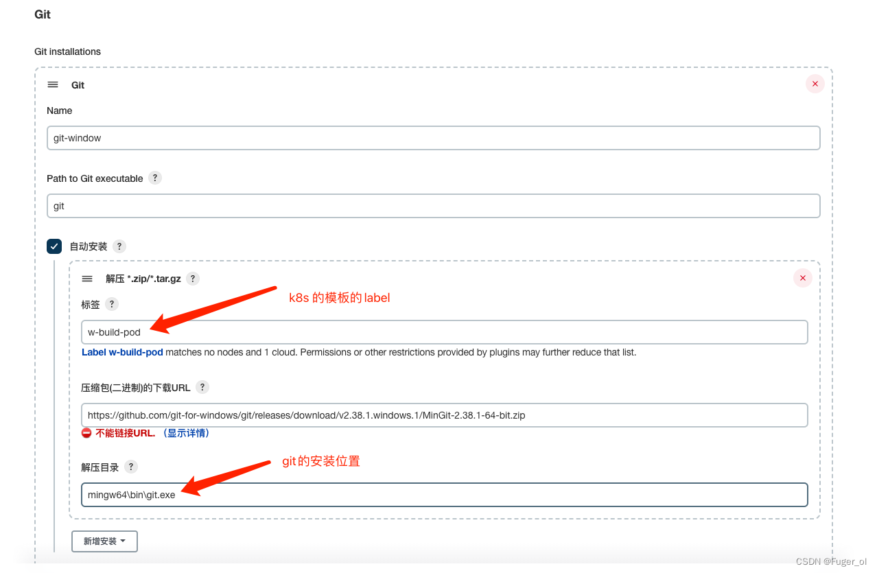877x573 pixels.
Task: Click drag handle of the Git installation
Action: click(53, 84)
